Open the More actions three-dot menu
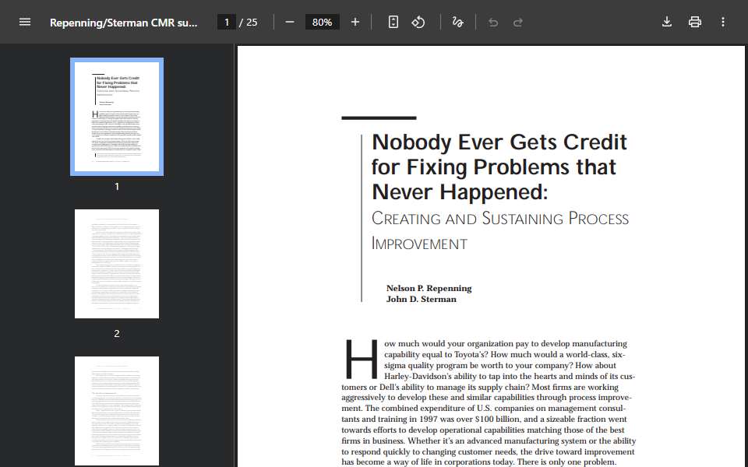The image size is (748, 467). (x=723, y=22)
